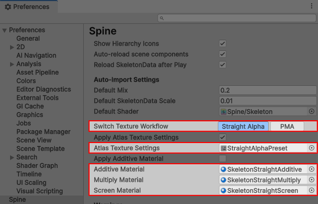Click the SkeletonStraightScreen material icon
The height and width of the screenshot is (204, 318).
coord(224,190)
